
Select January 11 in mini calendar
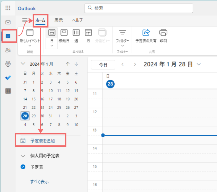[59, 91]
